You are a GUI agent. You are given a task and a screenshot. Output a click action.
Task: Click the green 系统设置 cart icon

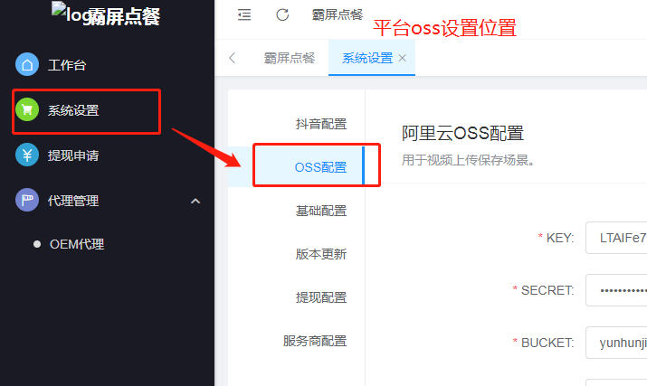coord(27,109)
